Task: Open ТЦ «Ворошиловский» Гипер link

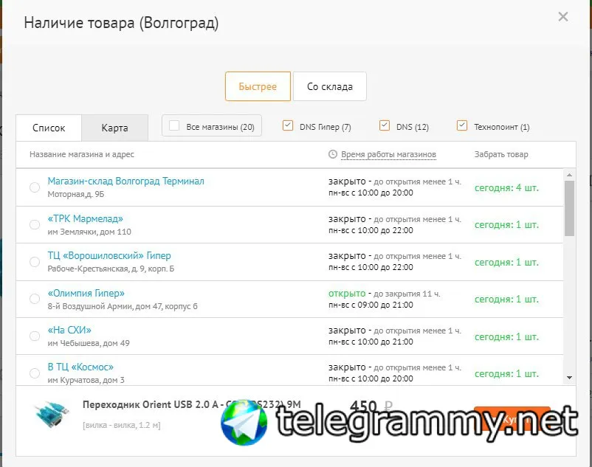Action: tap(109, 255)
